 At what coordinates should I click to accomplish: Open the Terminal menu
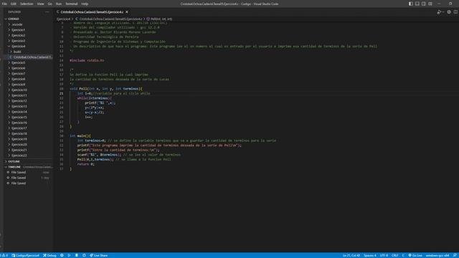[72, 4]
